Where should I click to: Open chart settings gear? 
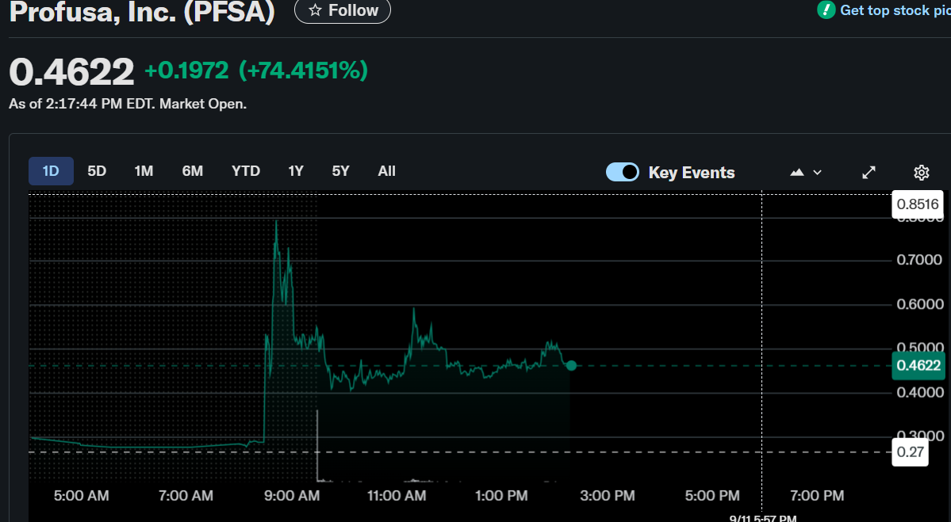pyautogui.click(x=922, y=173)
